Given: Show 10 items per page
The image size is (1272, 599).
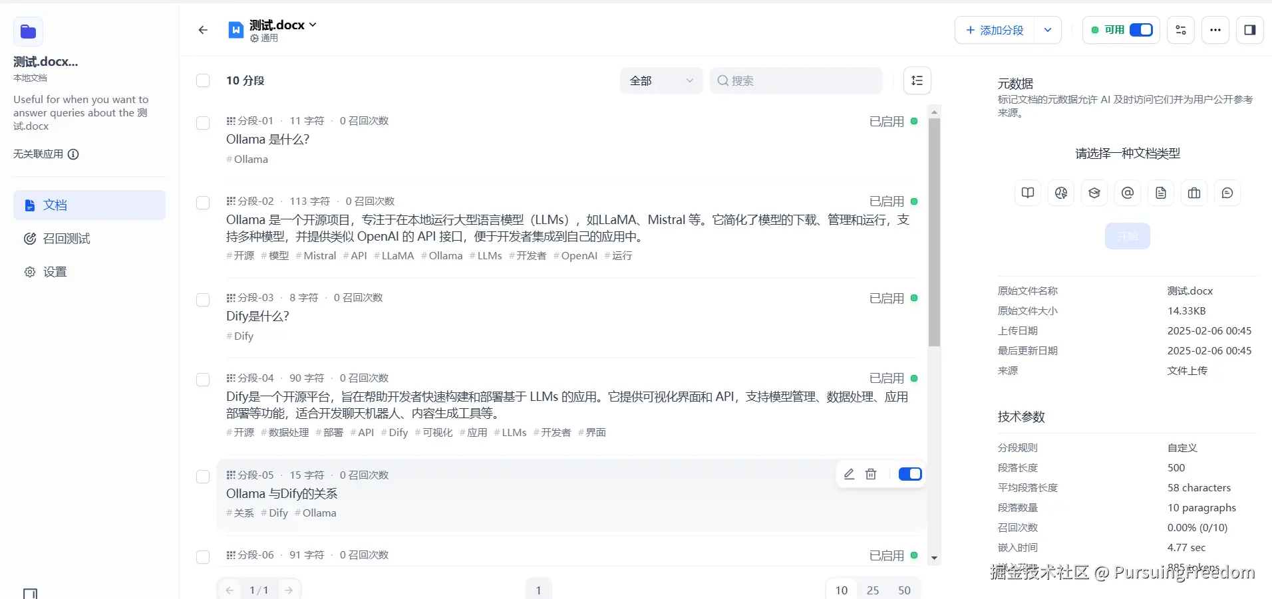Looking at the screenshot, I should click(x=842, y=590).
